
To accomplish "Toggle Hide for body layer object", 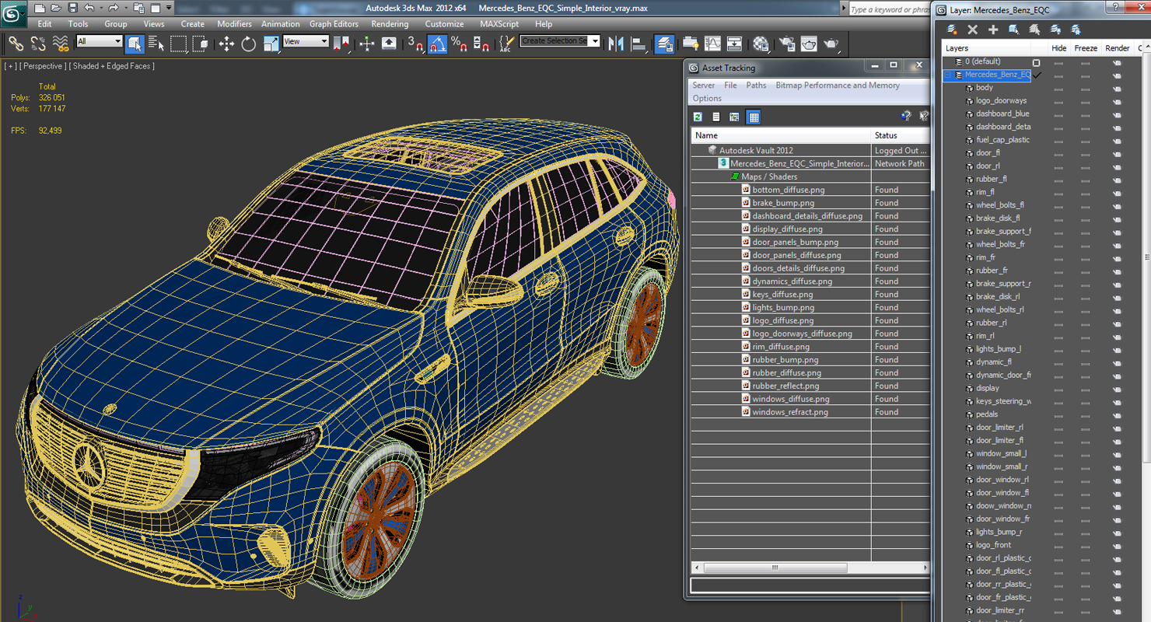I will click(x=1058, y=88).
